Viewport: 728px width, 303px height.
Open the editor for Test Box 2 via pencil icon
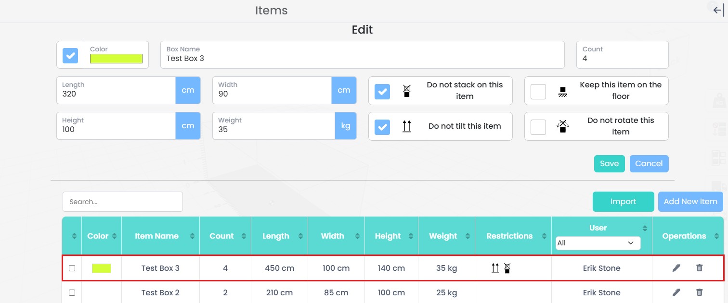point(676,292)
